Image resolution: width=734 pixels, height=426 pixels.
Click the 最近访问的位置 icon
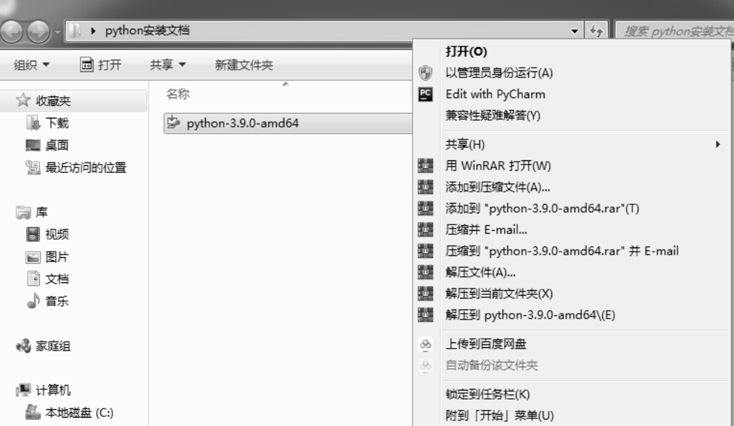[33, 167]
